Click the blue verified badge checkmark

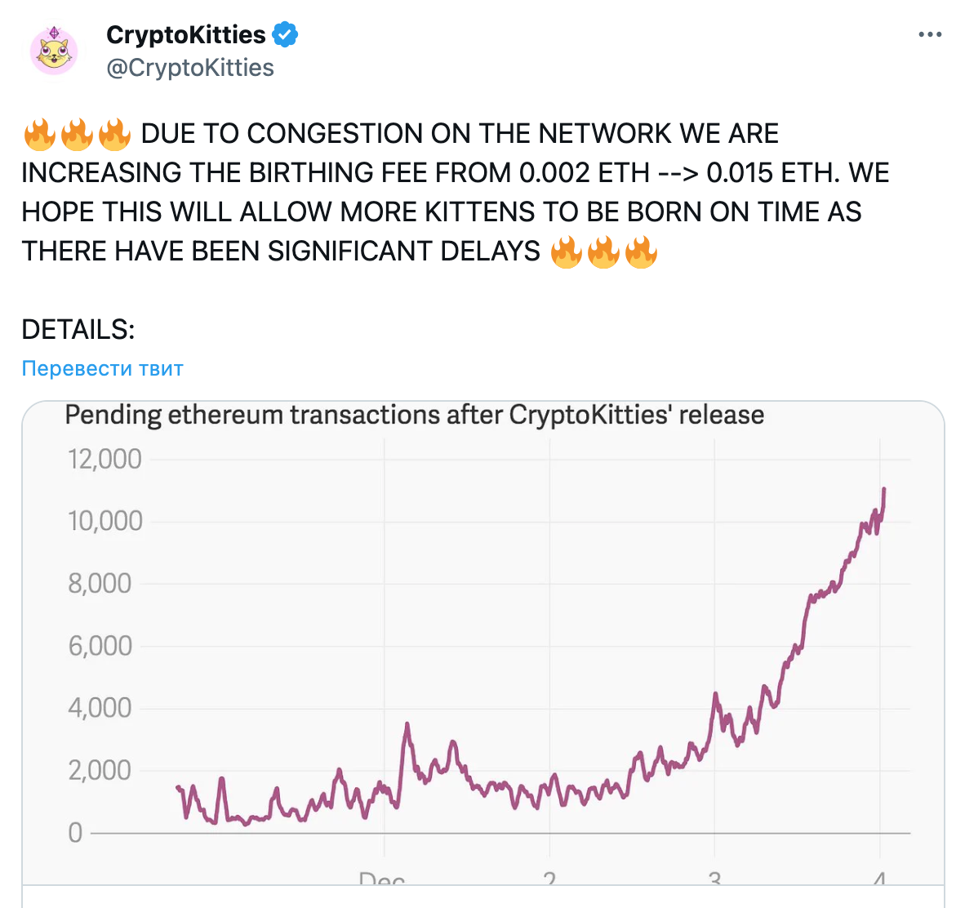point(285,34)
